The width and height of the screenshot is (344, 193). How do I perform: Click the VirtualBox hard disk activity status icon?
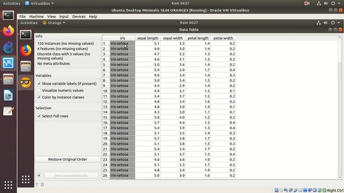click(276, 190)
